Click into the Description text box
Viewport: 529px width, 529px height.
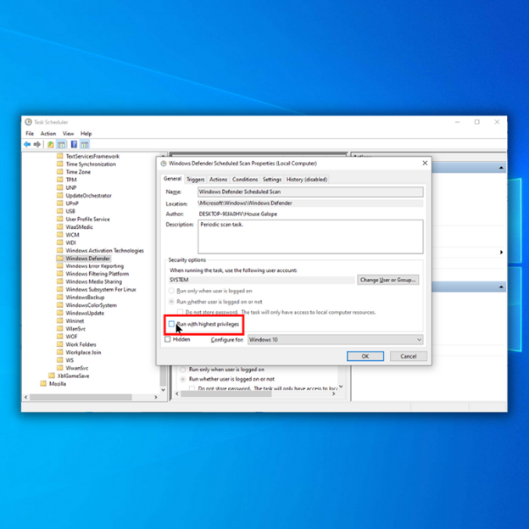(310, 237)
